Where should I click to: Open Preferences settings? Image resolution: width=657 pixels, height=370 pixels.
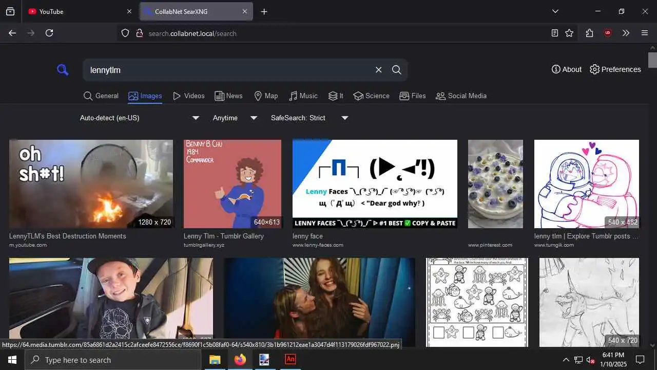click(x=615, y=69)
